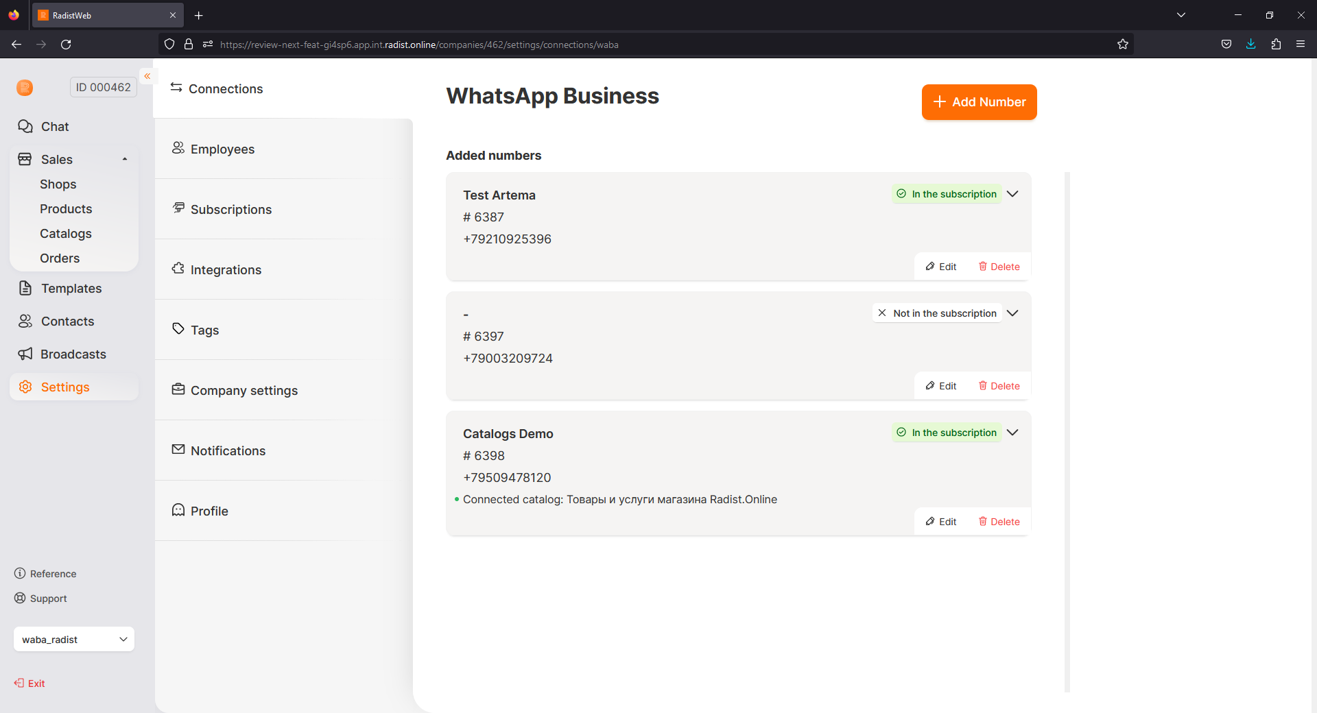Screen dimensions: 1317x713
Task: Reload the page in browser
Action: pyautogui.click(x=66, y=45)
